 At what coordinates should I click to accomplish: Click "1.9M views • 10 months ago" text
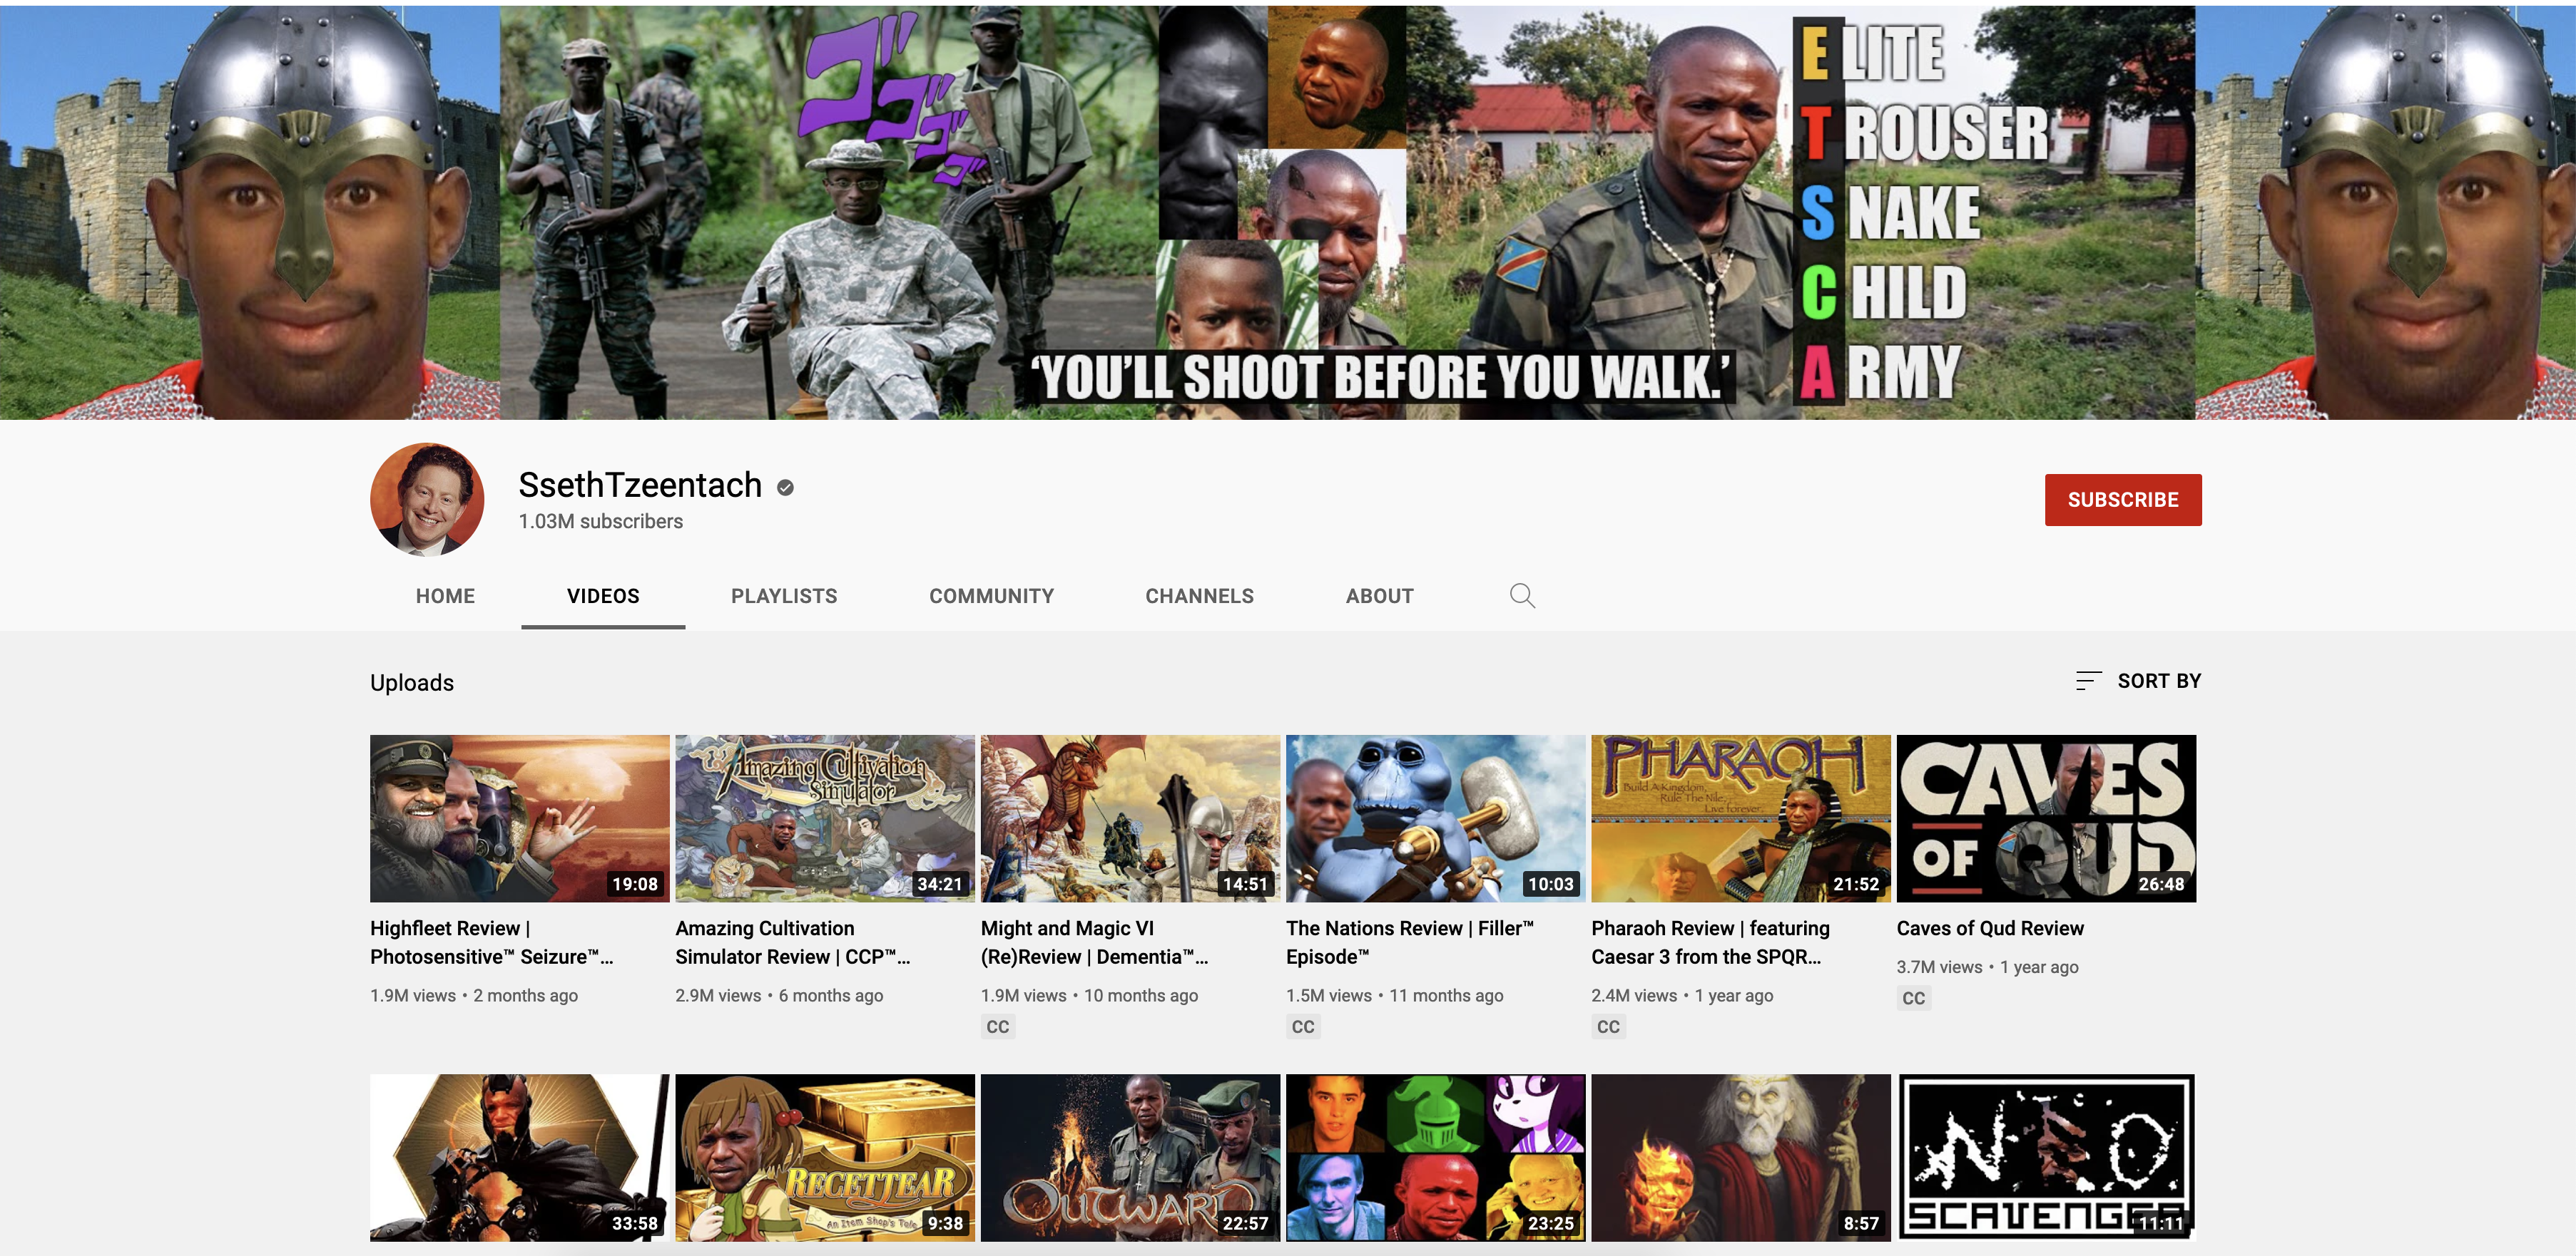(1089, 995)
